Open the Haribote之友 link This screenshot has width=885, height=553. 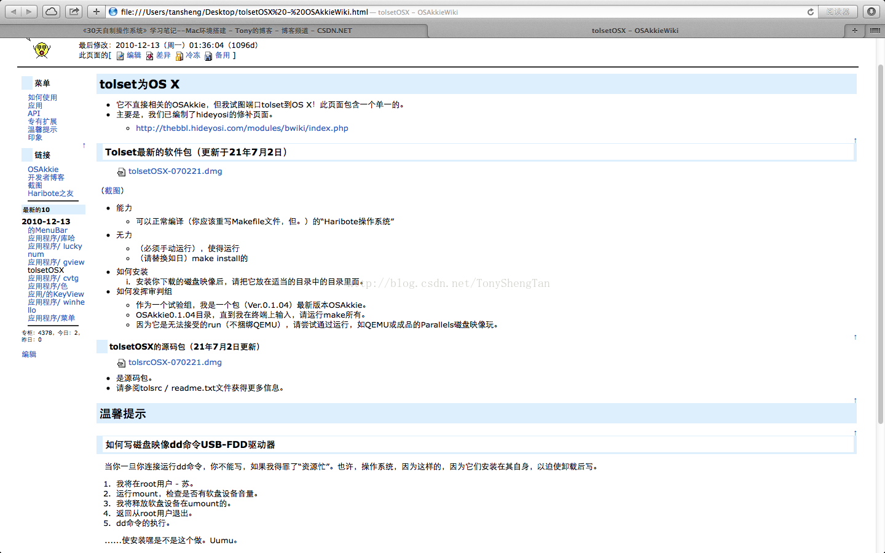coord(50,194)
